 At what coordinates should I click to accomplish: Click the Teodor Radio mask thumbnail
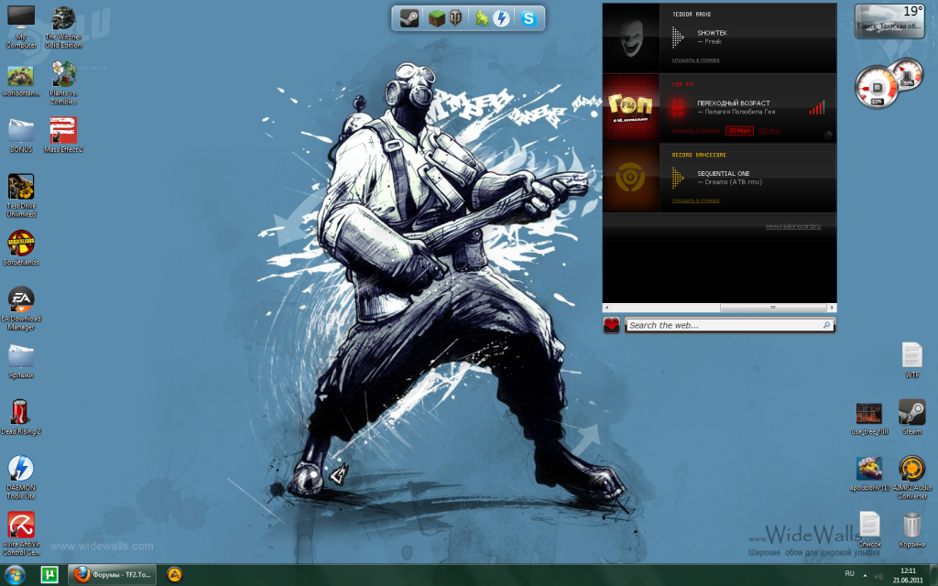tap(631, 38)
